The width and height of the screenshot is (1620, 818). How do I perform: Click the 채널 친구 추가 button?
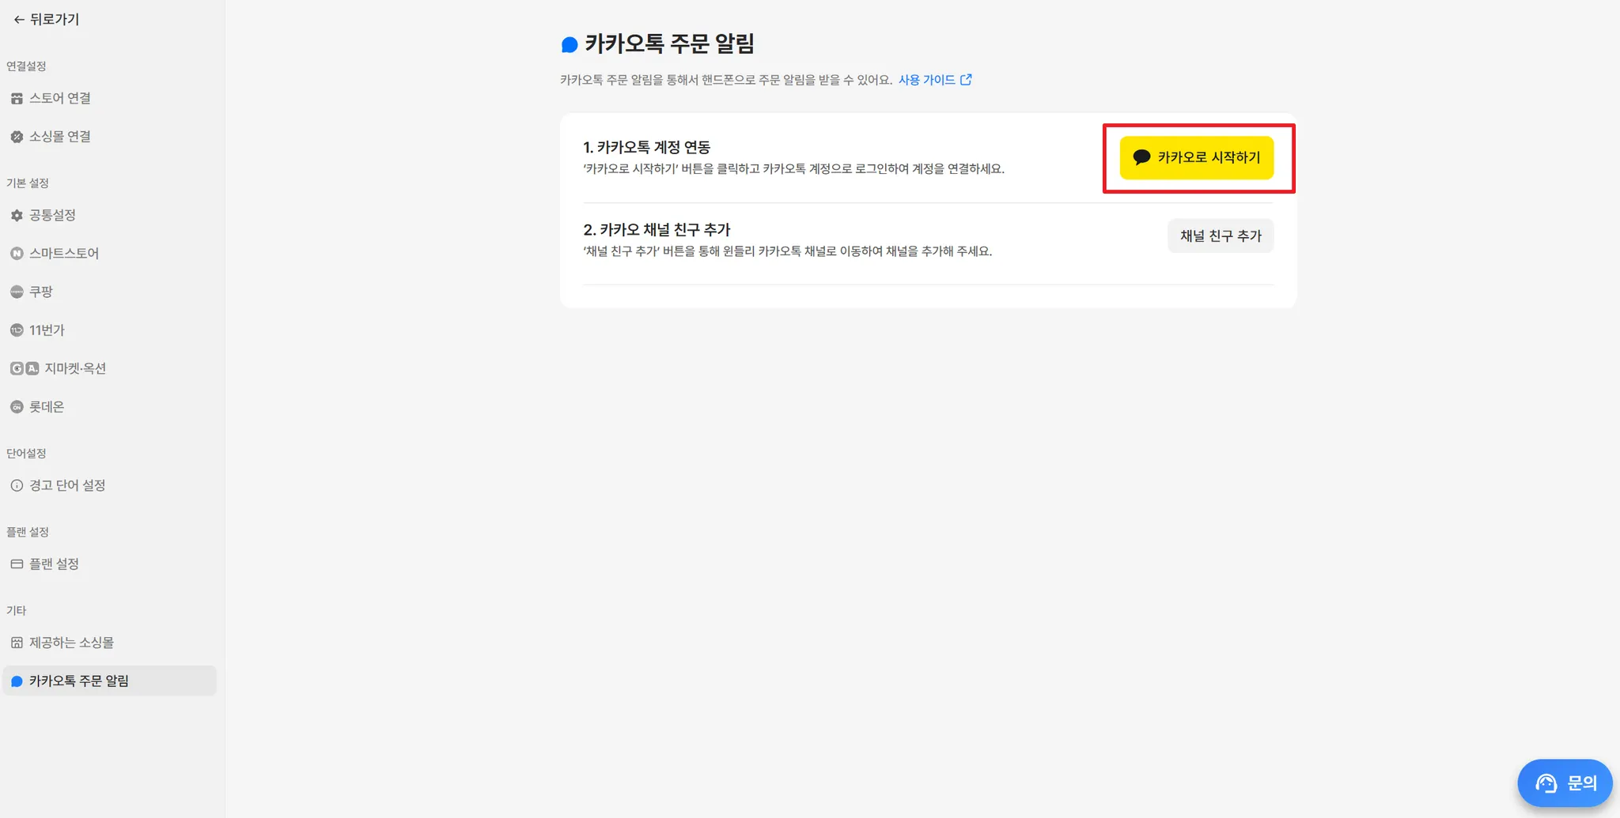[1221, 236]
